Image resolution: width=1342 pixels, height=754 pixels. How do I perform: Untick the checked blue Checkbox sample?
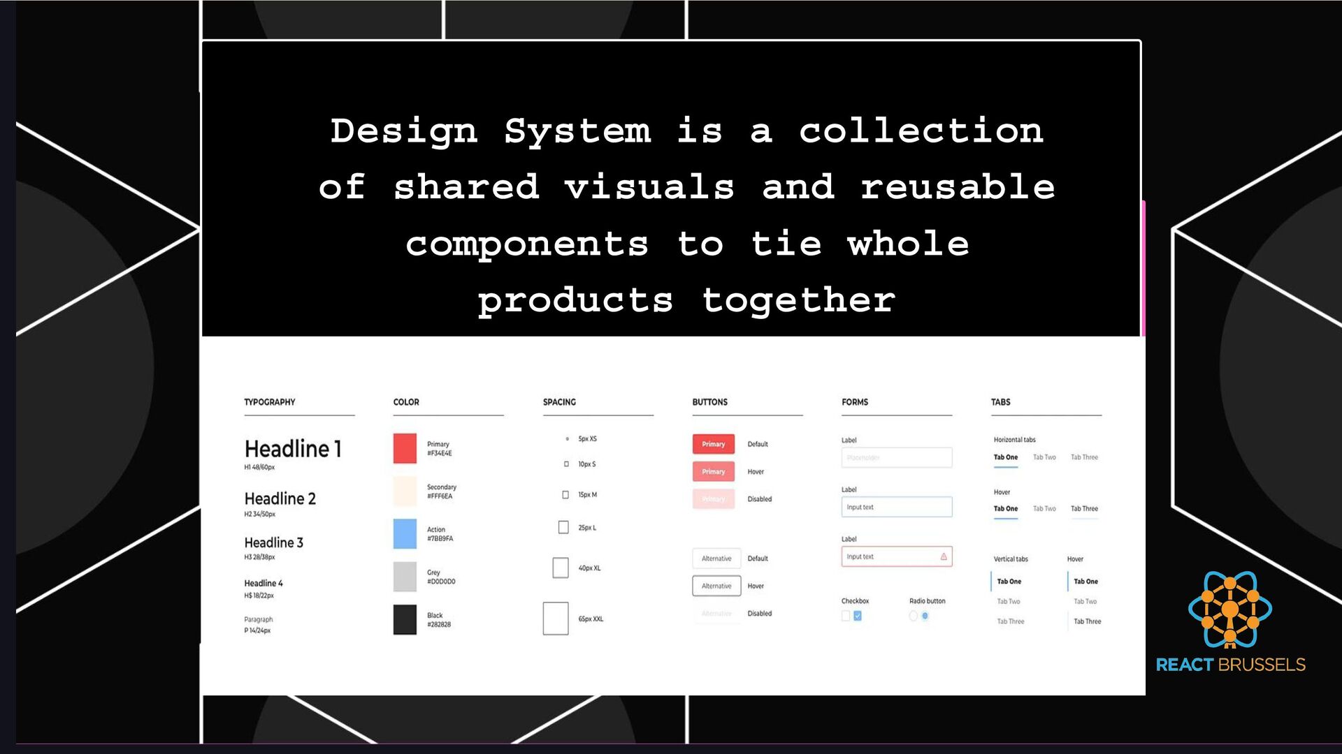[x=858, y=616]
